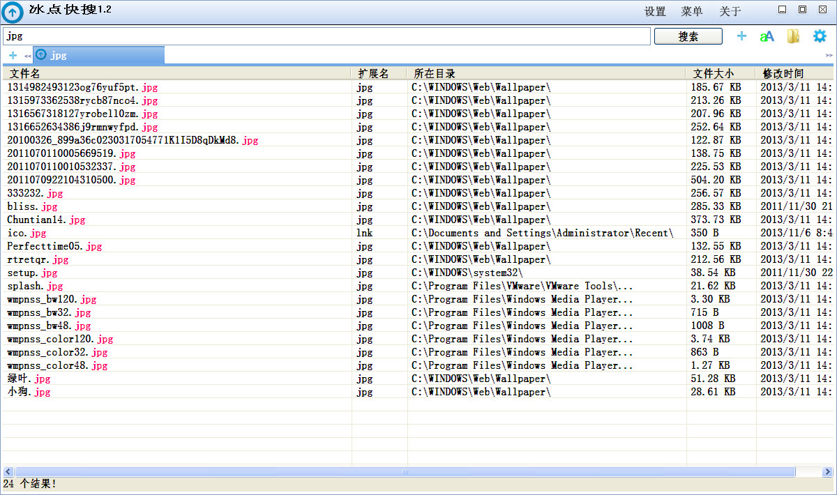Open the 菜单 menu
This screenshot has height=495, width=837.
pyautogui.click(x=692, y=12)
